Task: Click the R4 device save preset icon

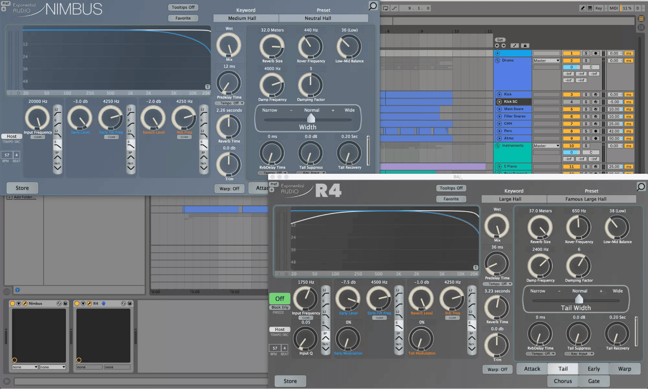Action: 130,303
